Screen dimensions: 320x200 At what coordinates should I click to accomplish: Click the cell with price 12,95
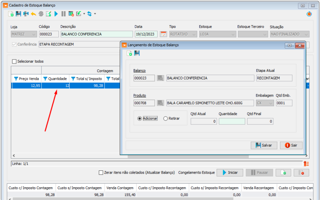coord(26,85)
